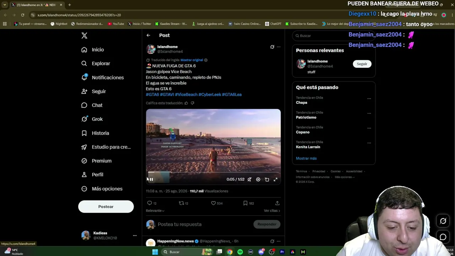Screen dimensions: 455x256
Task: Open the Nightbot bookmark
Action: 59,24
